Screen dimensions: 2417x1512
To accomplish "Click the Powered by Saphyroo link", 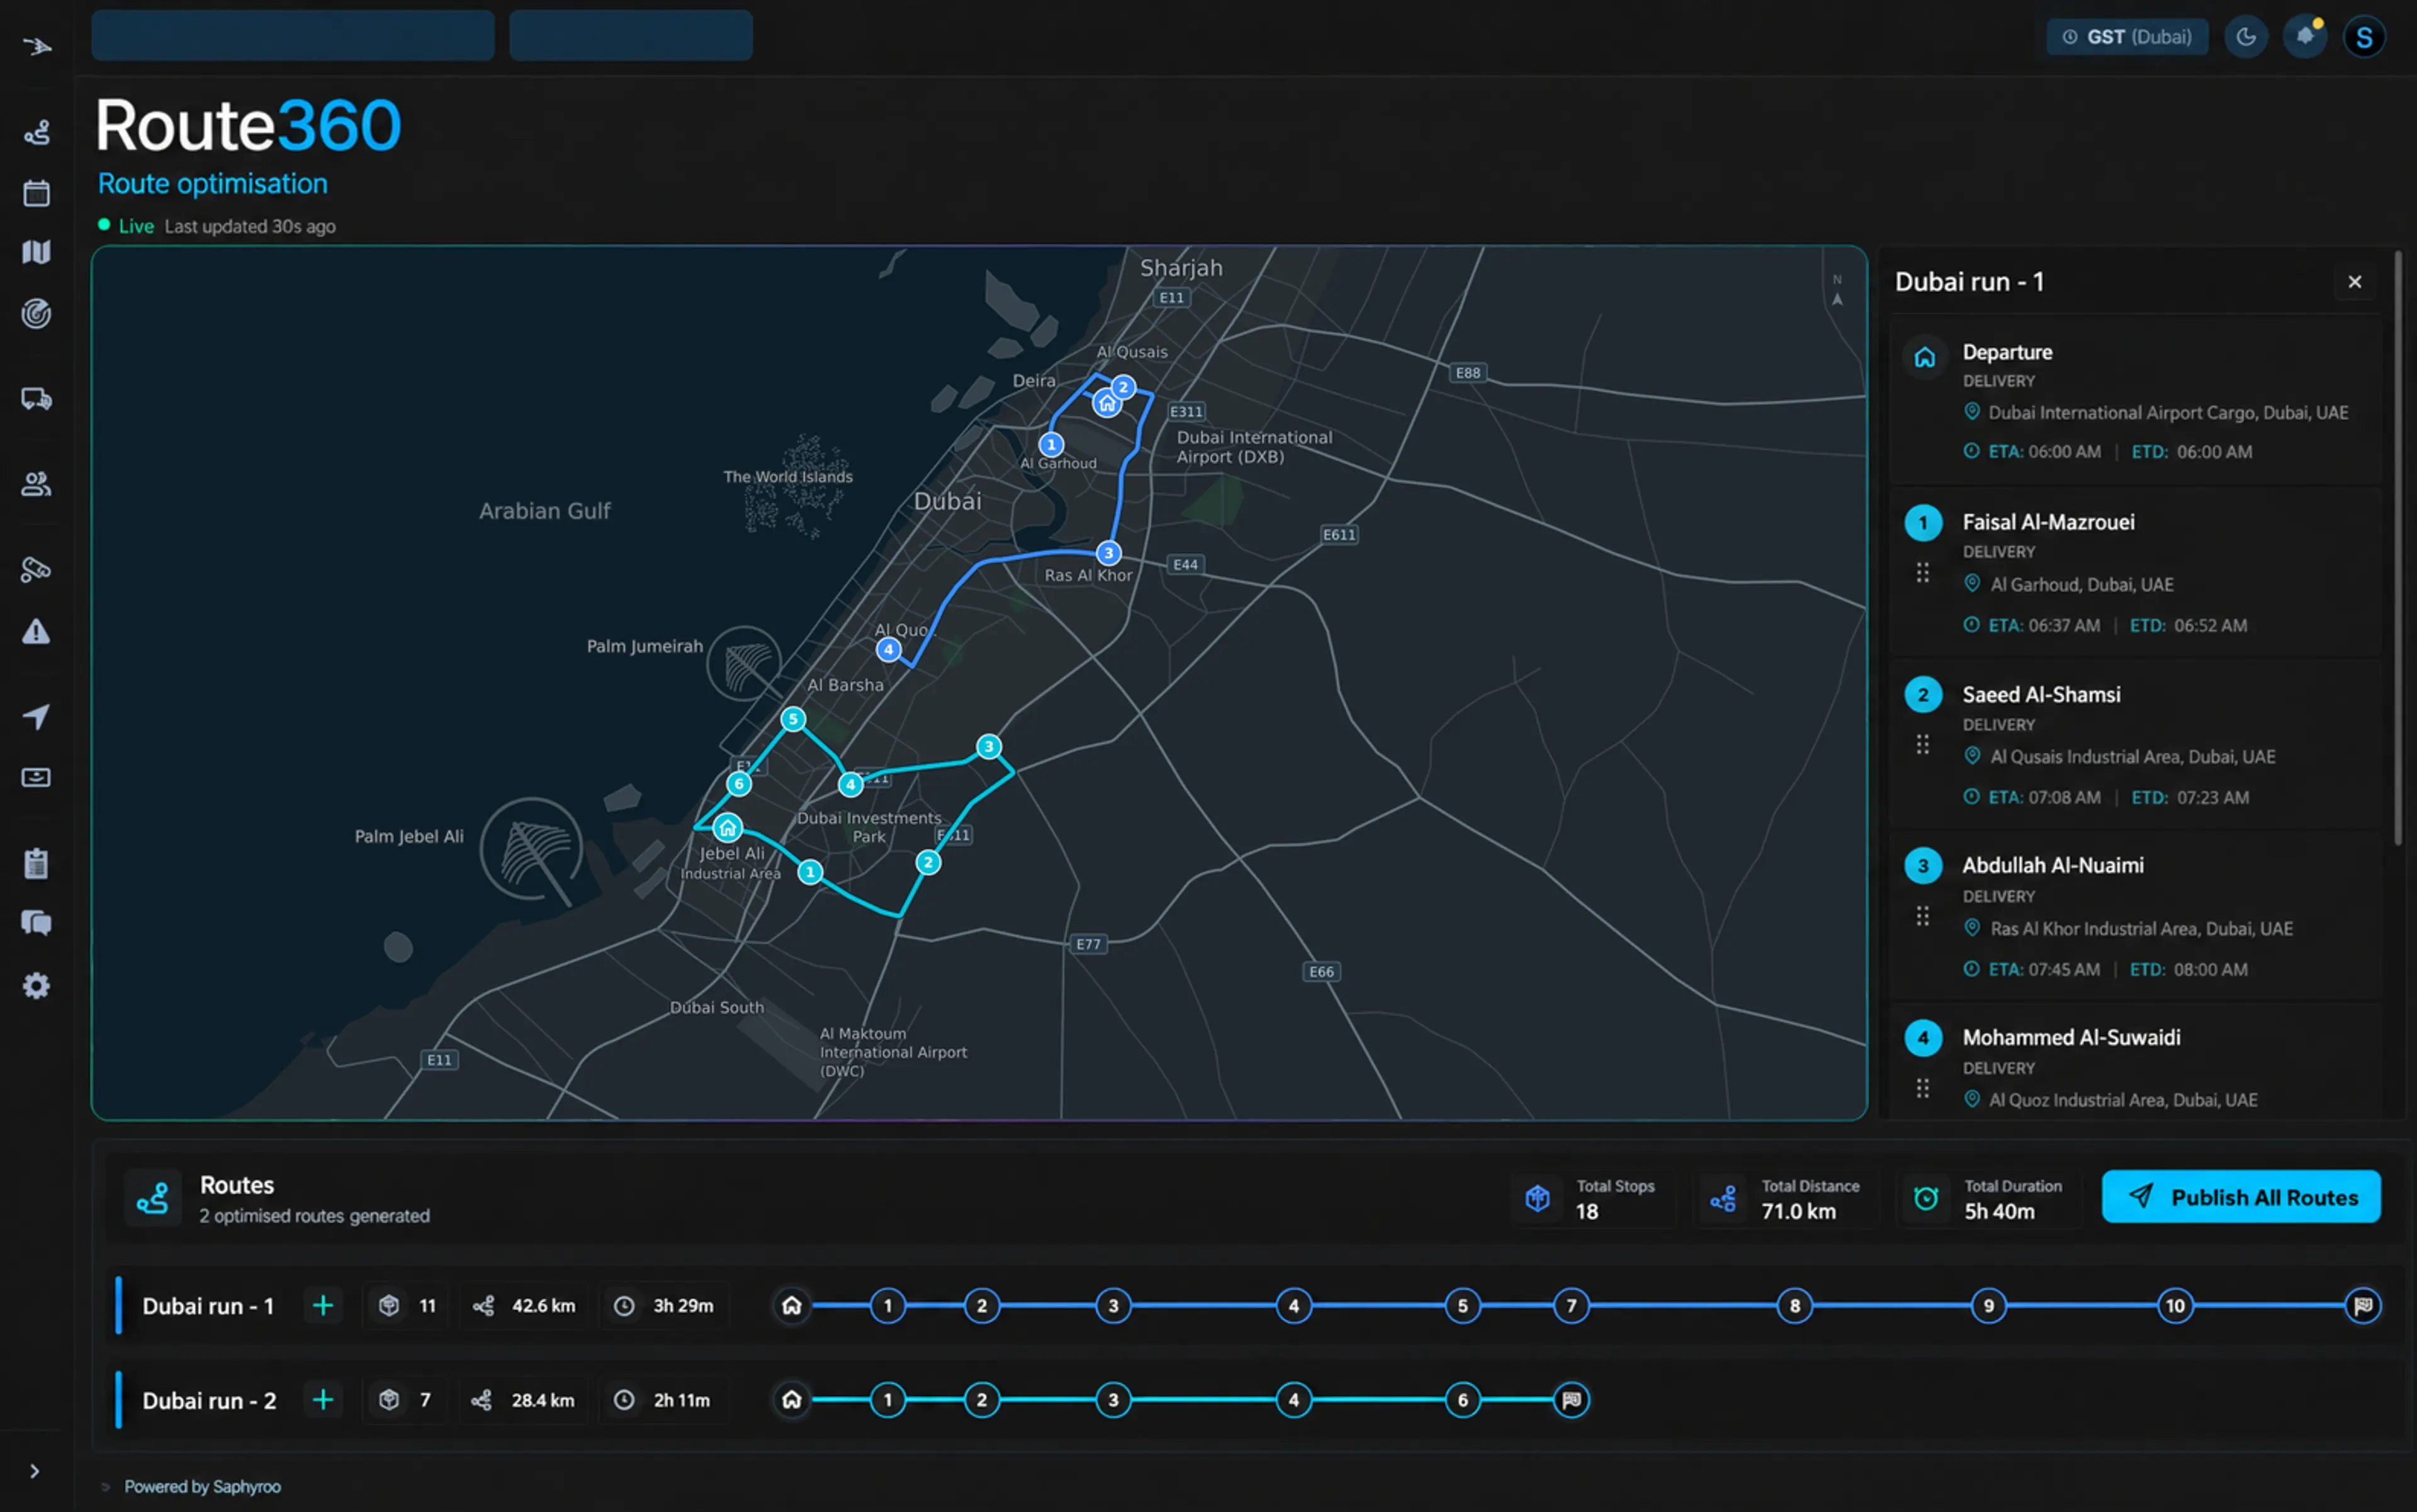I will (x=202, y=1486).
